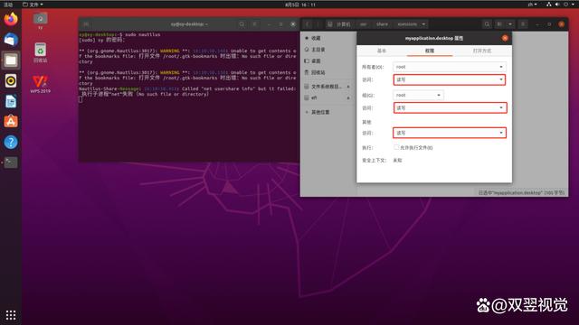Click the new tab icon in the terminal
Viewport: 579px width, 325px height.
[x=86, y=24]
